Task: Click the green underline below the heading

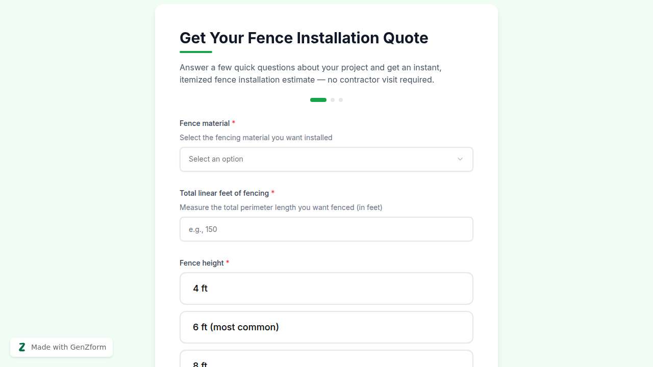Action: pyautogui.click(x=195, y=51)
